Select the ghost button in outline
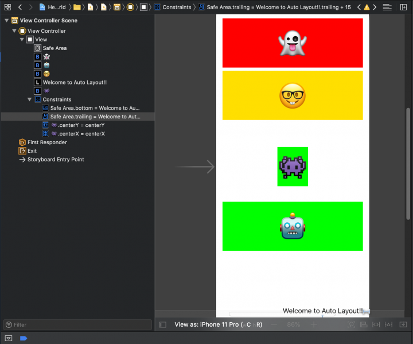The height and width of the screenshot is (344, 413). tap(77, 56)
